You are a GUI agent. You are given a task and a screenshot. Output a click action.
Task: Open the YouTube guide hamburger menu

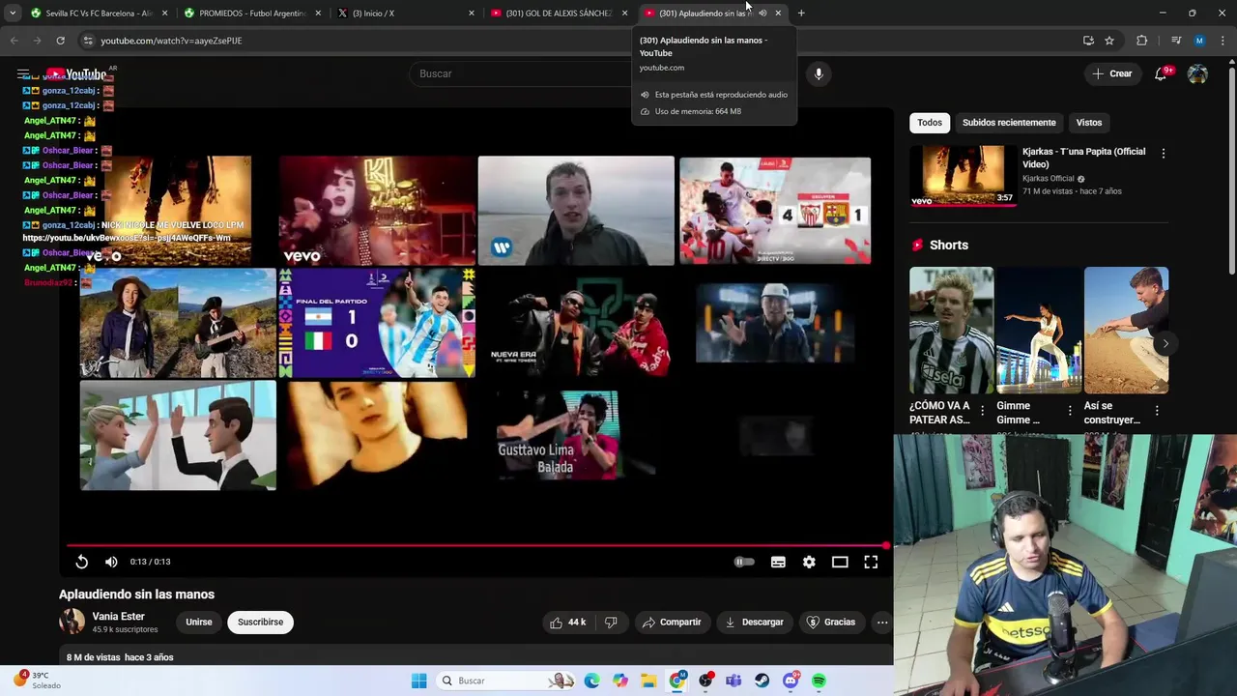pos(23,73)
